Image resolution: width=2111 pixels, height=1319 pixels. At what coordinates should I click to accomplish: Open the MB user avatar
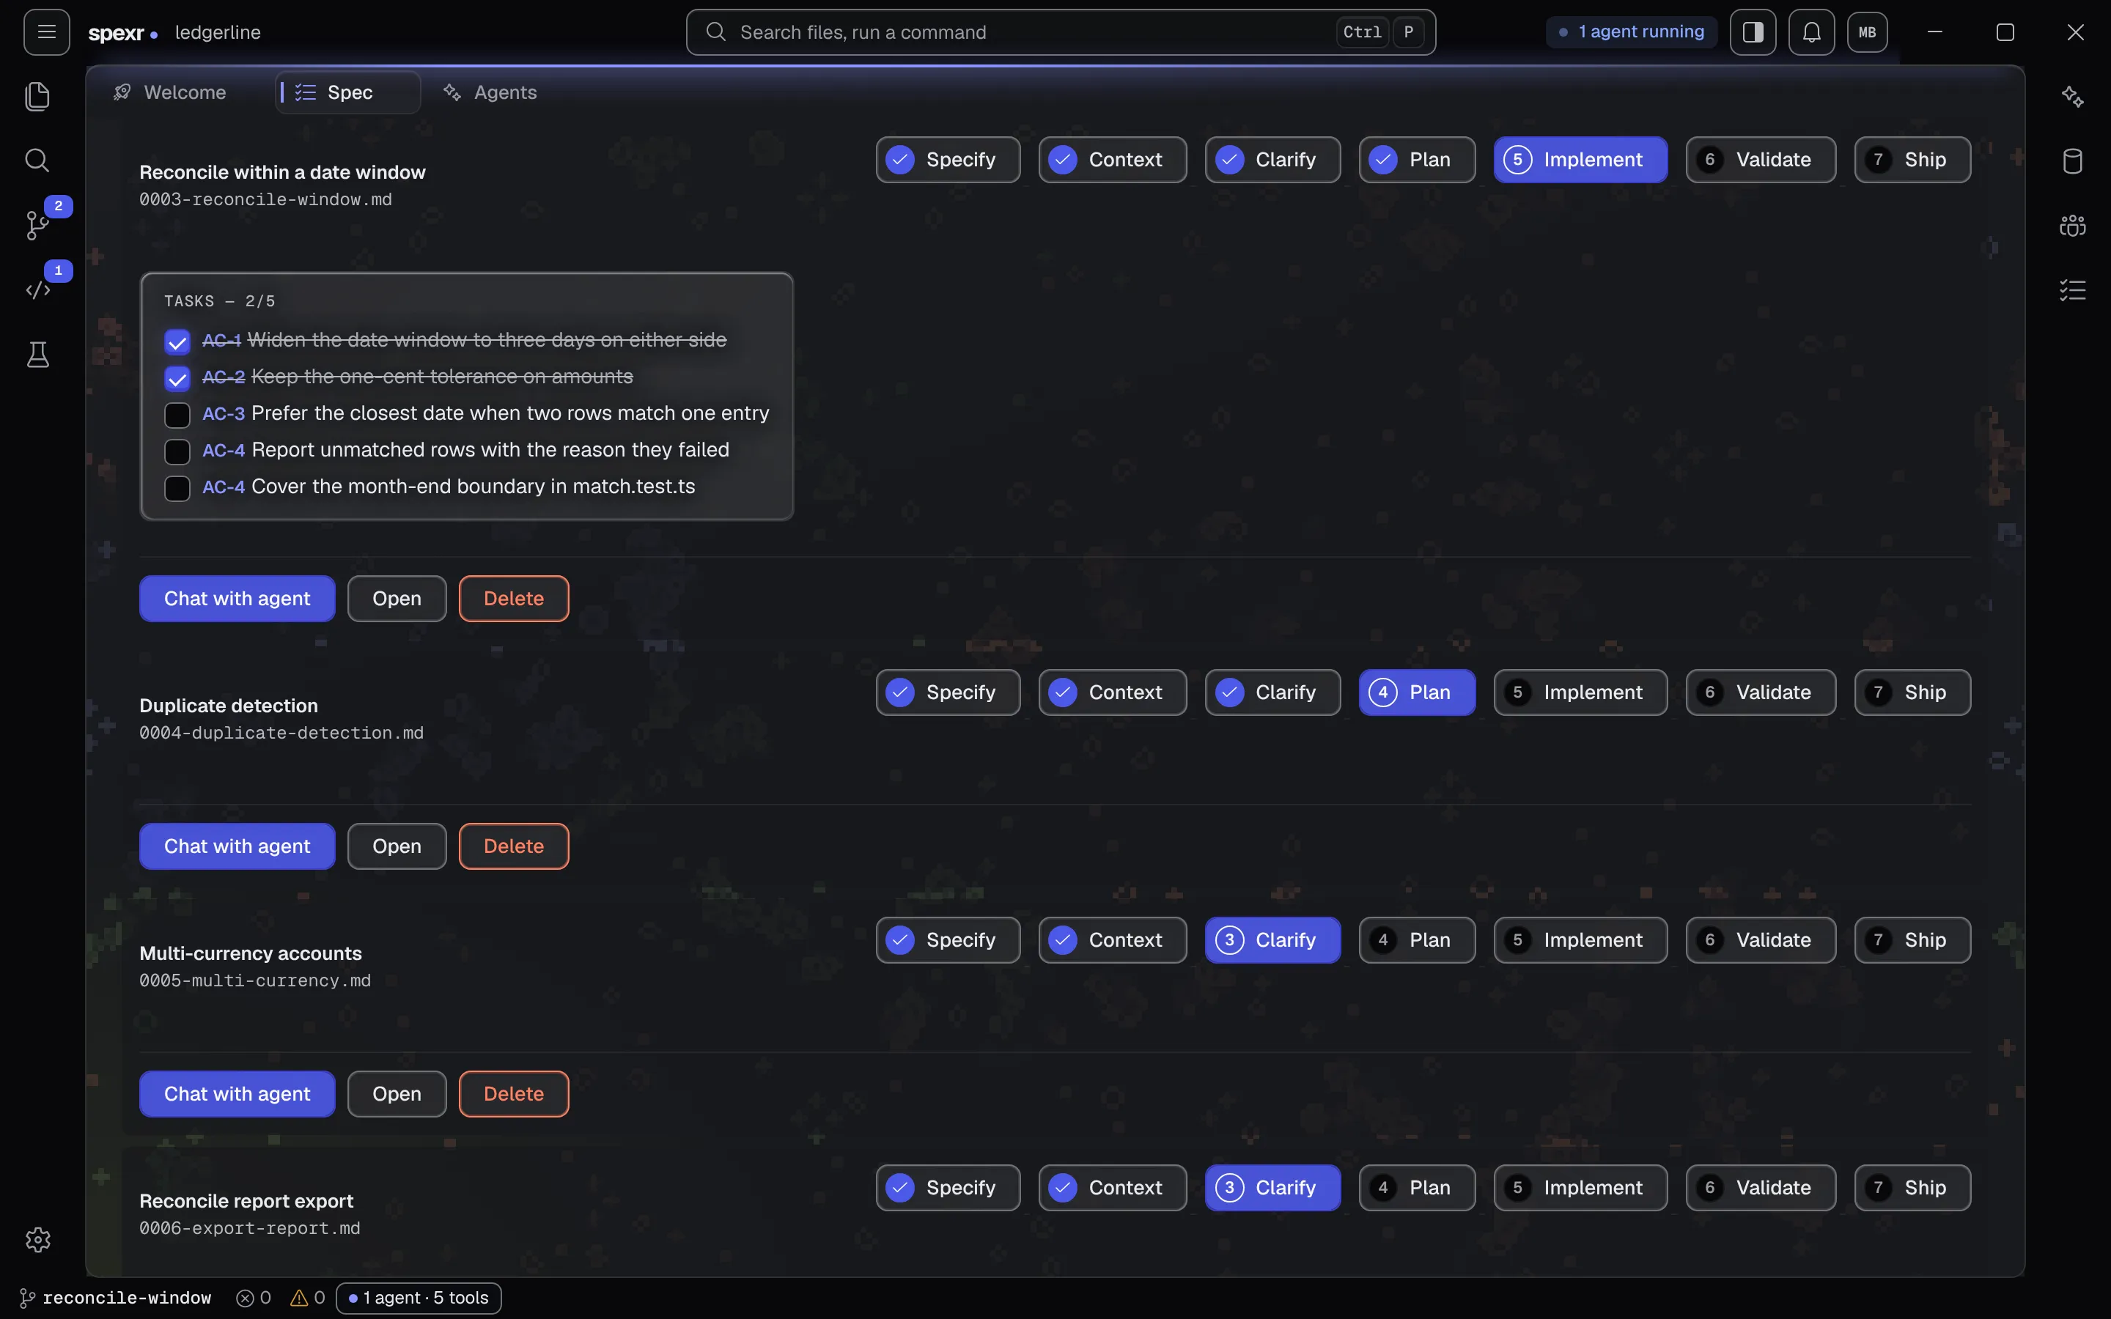click(x=1867, y=32)
